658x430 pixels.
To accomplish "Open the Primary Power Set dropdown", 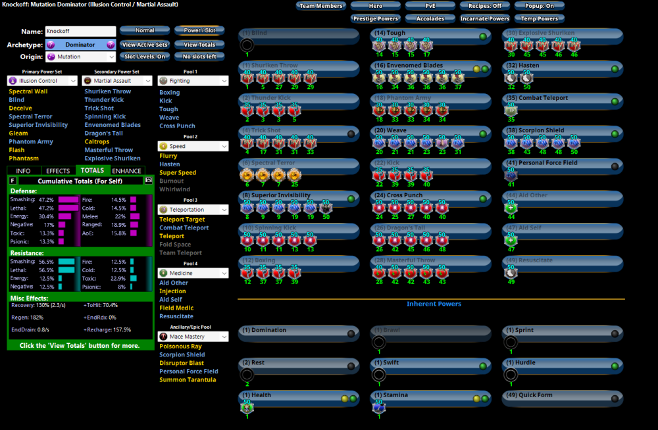I will pos(42,81).
